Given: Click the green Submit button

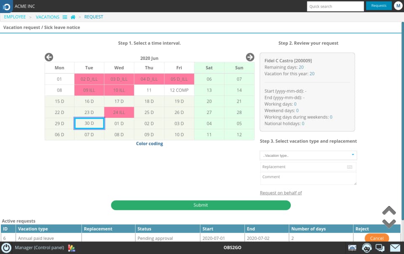Looking at the screenshot, I should tap(201, 205).
